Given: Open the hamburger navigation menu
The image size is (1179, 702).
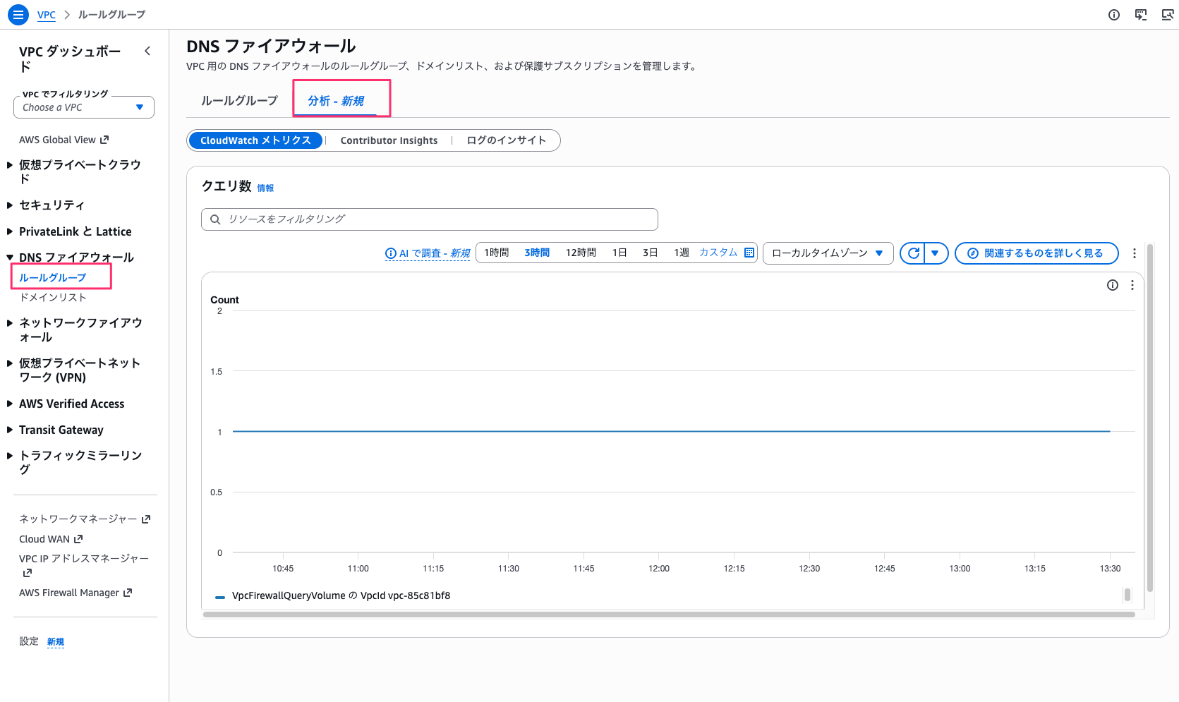Looking at the screenshot, I should [x=18, y=14].
